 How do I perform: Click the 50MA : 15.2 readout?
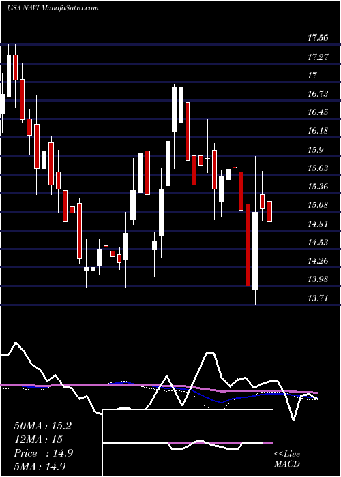[x=42, y=426]
